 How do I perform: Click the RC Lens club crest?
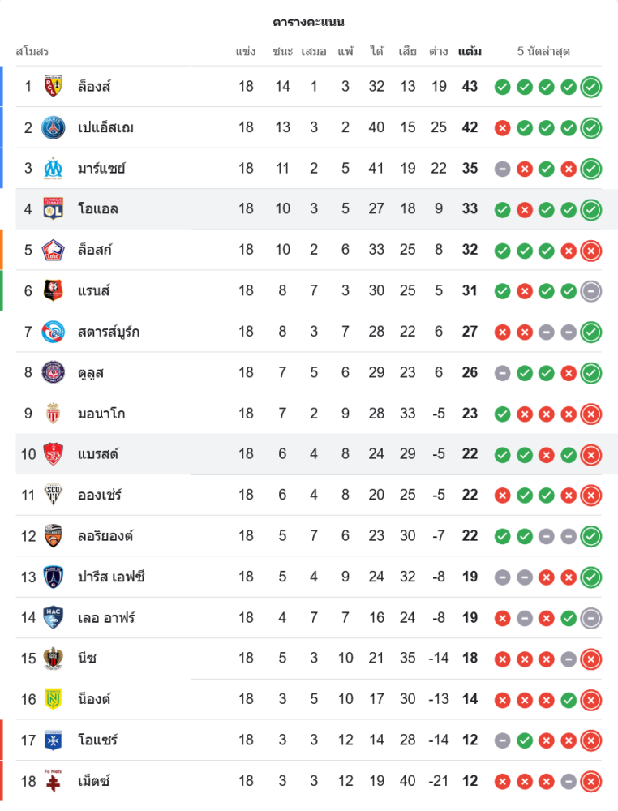[54, 86]
